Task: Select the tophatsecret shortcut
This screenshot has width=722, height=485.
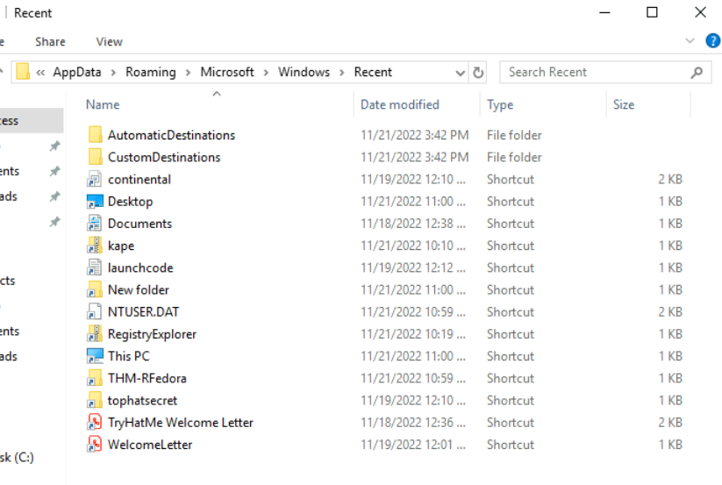Action: point(142,401)
